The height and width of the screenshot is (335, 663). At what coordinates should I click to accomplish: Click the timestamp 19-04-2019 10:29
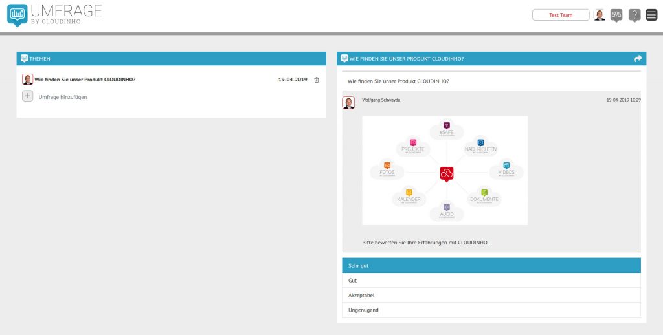[x=624, y=100]
